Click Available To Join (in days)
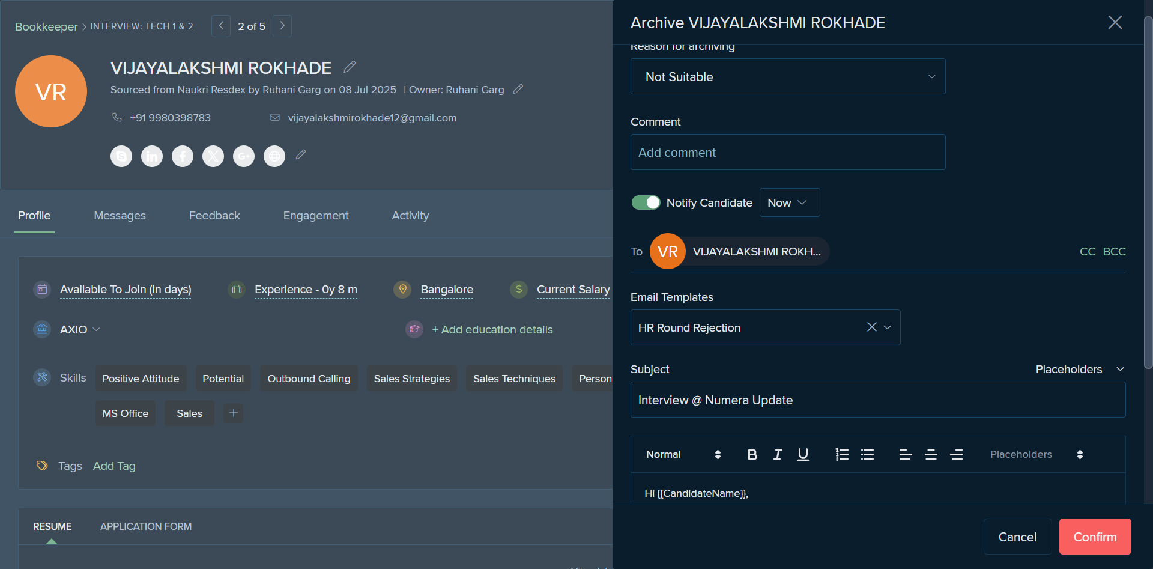Image resolution: width=1153 pixels, height=569 pixels. tap(126, 290)
